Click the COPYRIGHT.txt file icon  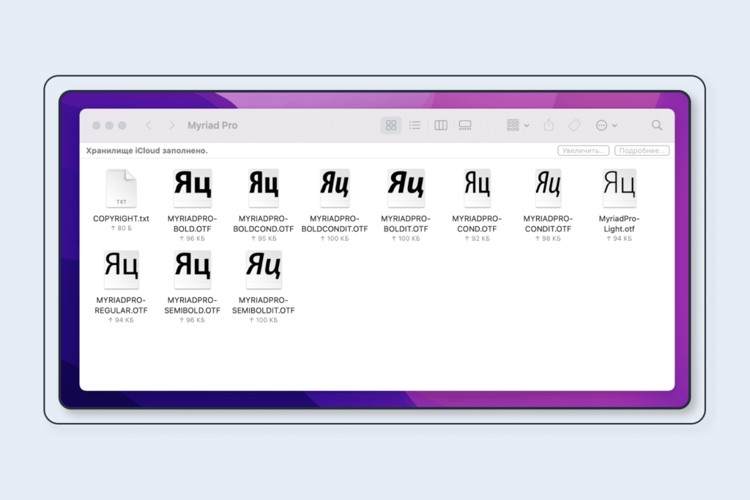pos(122,187)
